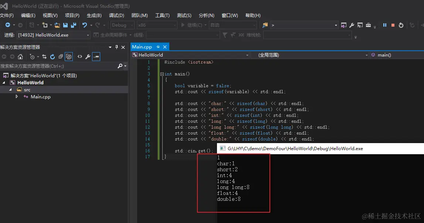Viewport: 424px width, 223px height.
Task: Open the 团队(M) menu
Action: (139, 16)
